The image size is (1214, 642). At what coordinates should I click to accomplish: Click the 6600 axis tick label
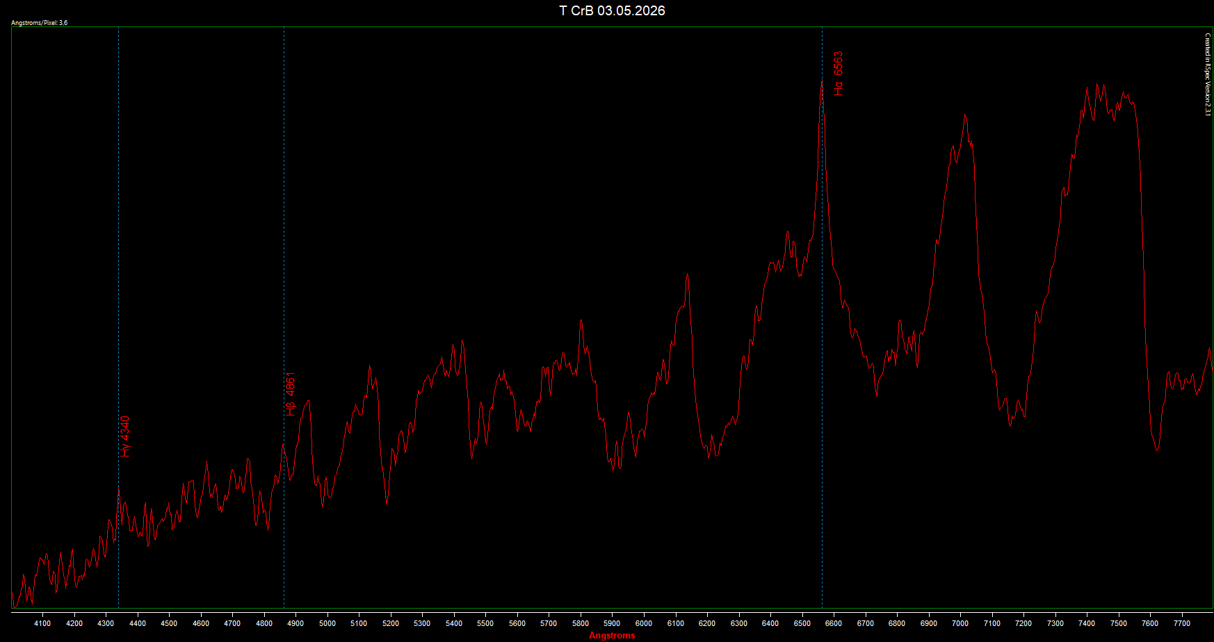(834, 623)
